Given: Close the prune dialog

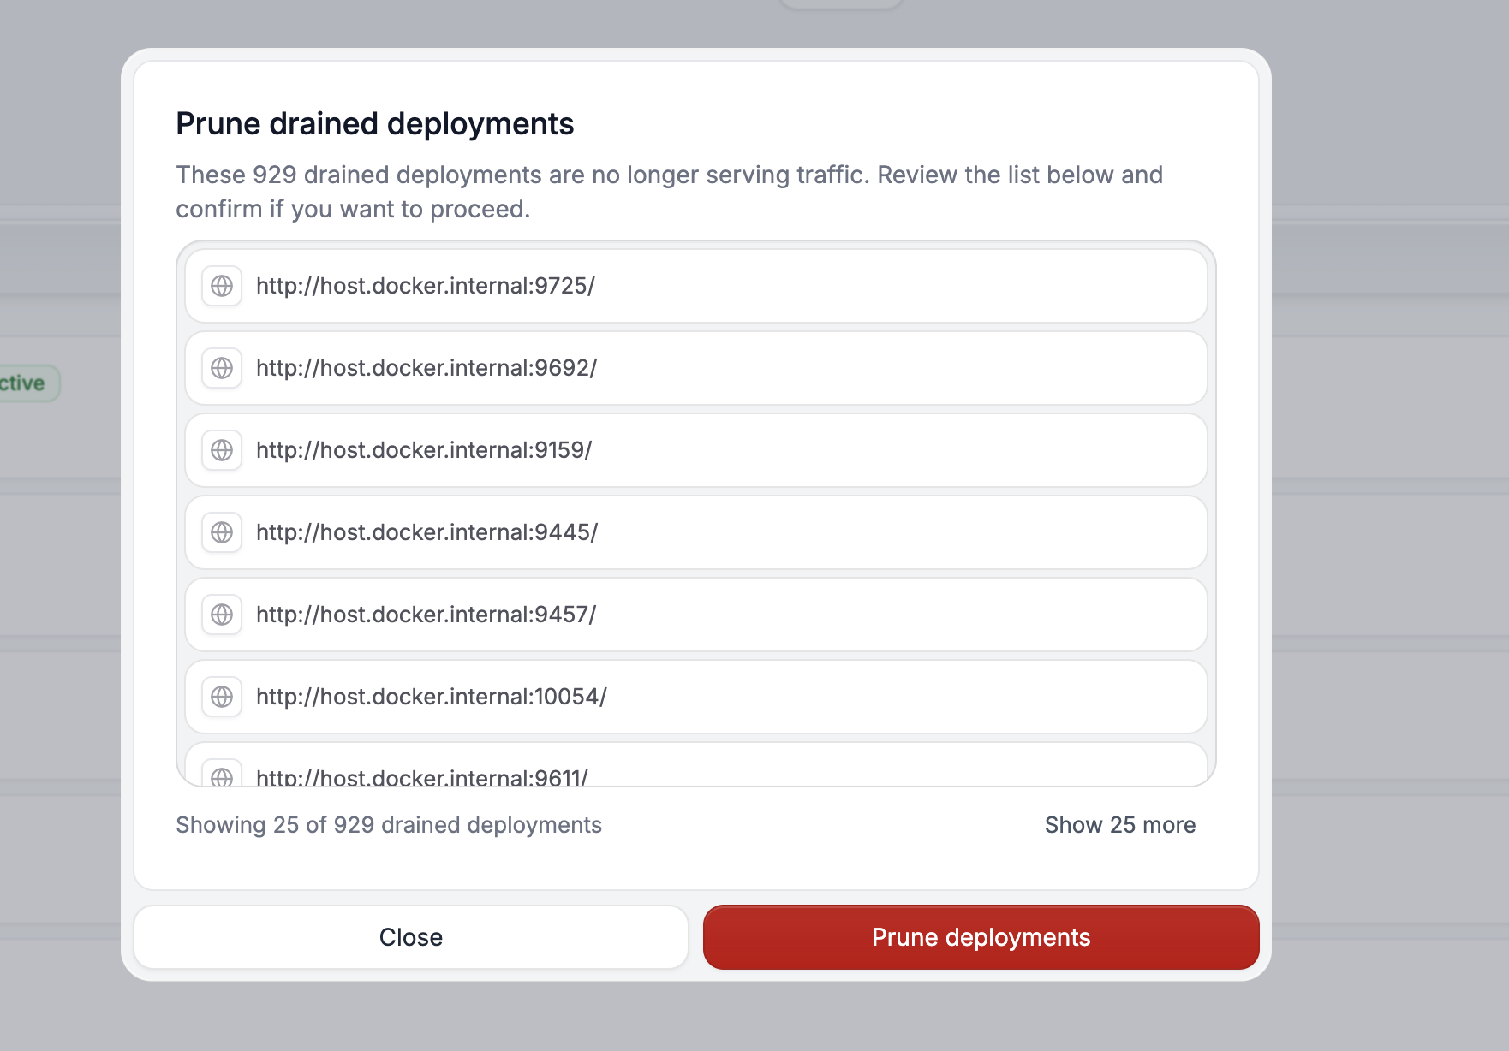Looking at the screenshot, I should [x=411, y=937].
